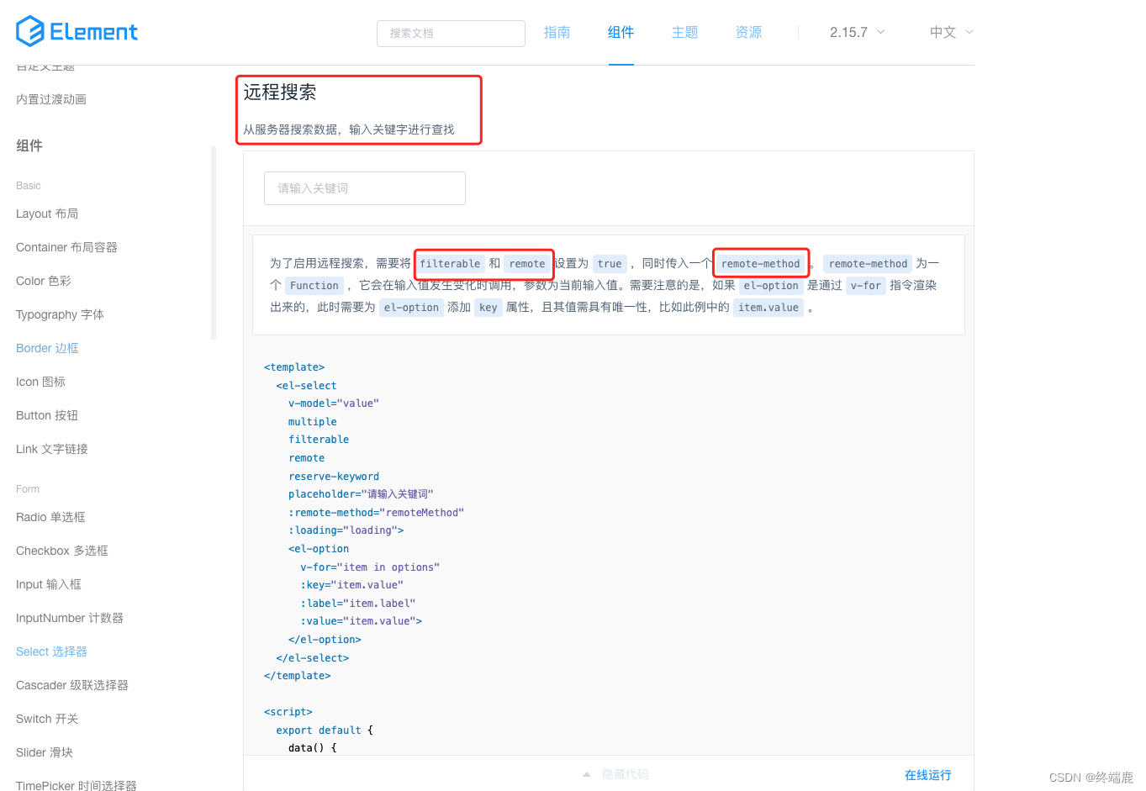Click the 组件 sidebar section heading
Image resolution: width=1146 pixels, height=791 pixels.
pyautogui.click(x=29, y=145)
